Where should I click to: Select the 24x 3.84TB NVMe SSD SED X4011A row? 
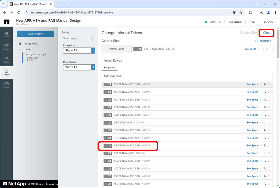[x=187, y=130]
